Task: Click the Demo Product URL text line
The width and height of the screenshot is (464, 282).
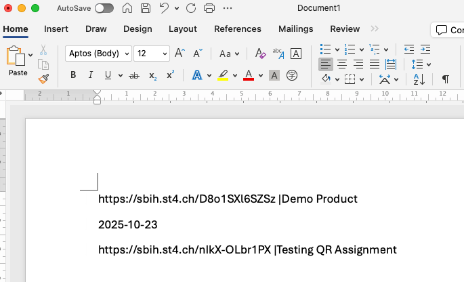Action: [228, 199]
